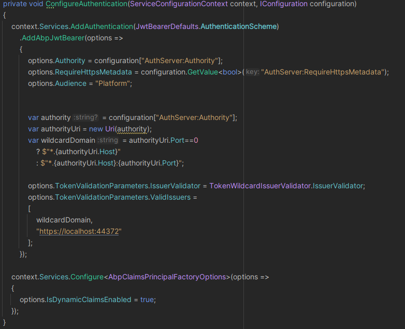This screenshot has width=405, height=329.
Task: Click the "key:" parameter inlay hint
Action: coord(252,72)
